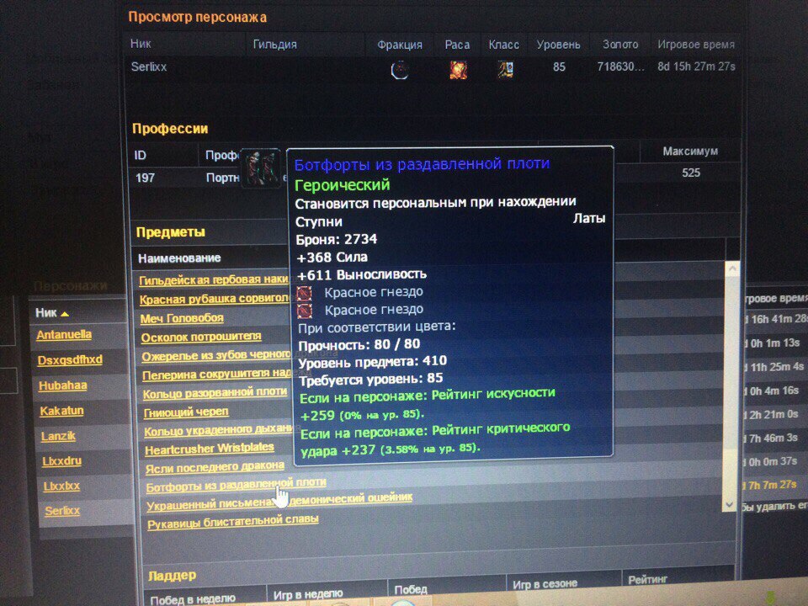The image size is (808, 606).
Task: Open the Меч Головобоя item link
Action: [x=181, y=318]
